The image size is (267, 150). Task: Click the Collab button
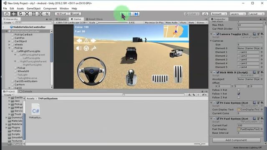(192, 14)
